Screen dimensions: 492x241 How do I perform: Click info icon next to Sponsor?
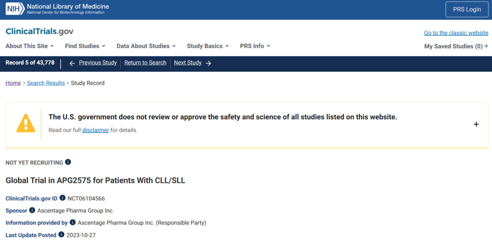pos(32,210)
